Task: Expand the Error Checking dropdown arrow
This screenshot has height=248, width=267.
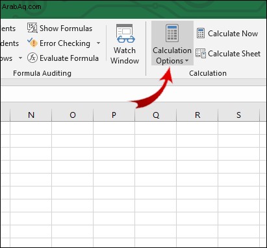Action: point(98,43)
